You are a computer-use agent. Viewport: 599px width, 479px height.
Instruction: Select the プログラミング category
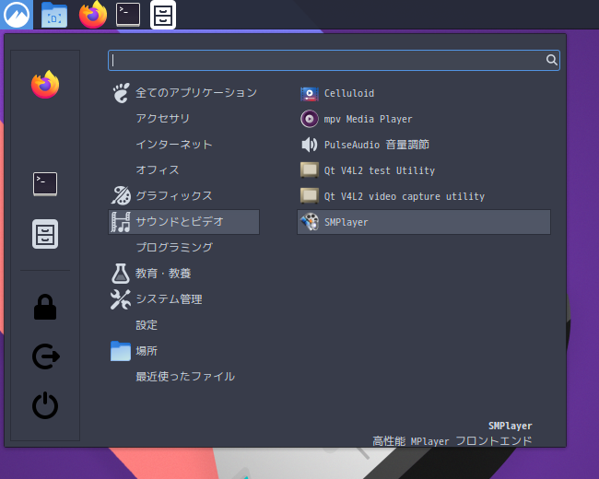174,247
